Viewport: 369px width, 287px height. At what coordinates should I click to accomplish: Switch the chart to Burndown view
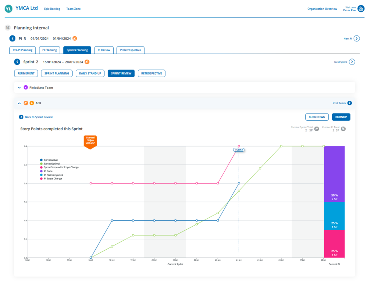[317, 117]
